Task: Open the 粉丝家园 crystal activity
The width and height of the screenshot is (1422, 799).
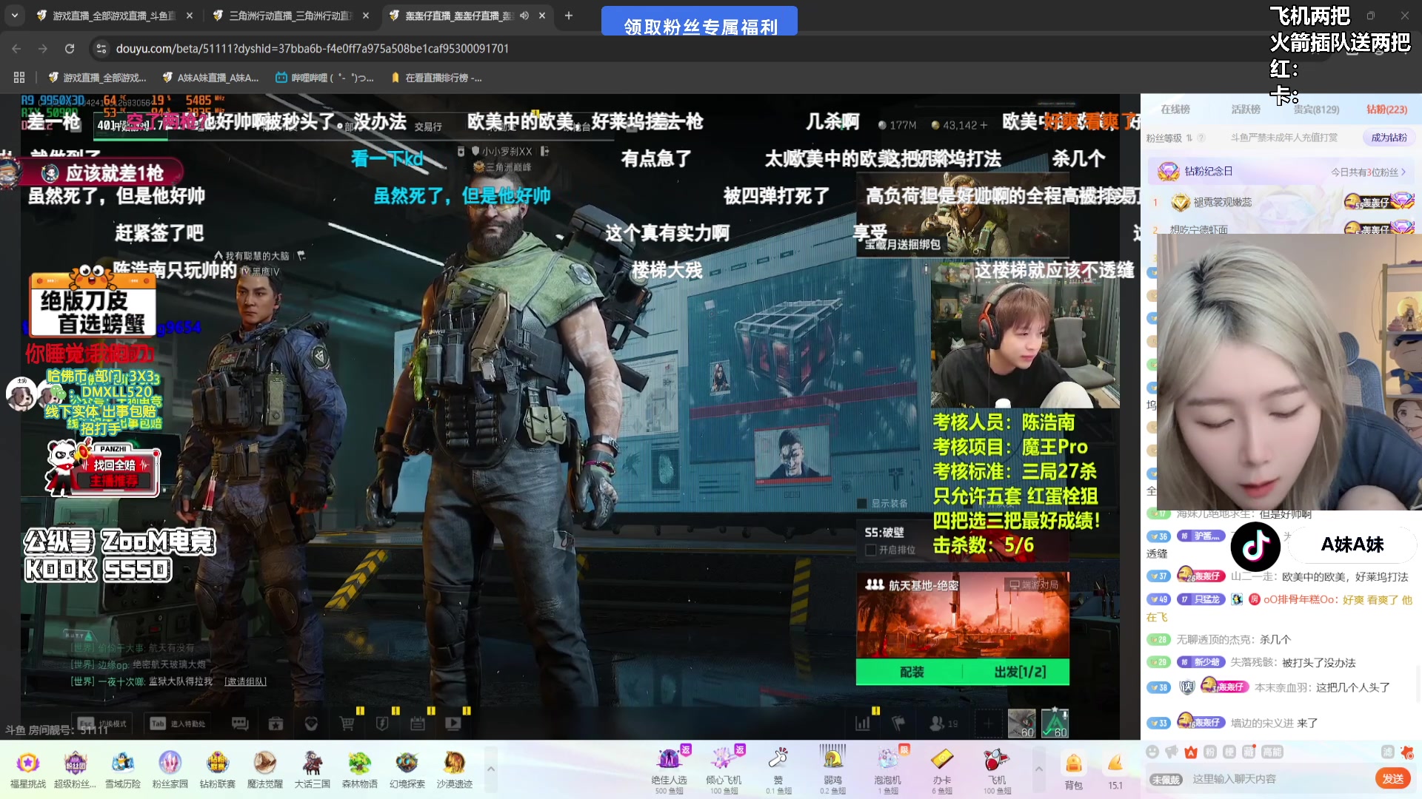Action: pyautogui.click(x=170, y=769)
